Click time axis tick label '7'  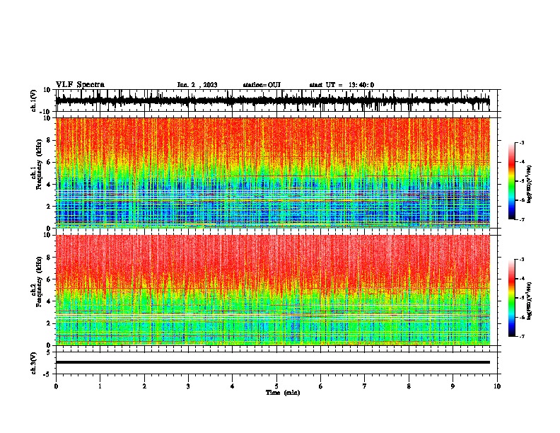tap(365, 386)
